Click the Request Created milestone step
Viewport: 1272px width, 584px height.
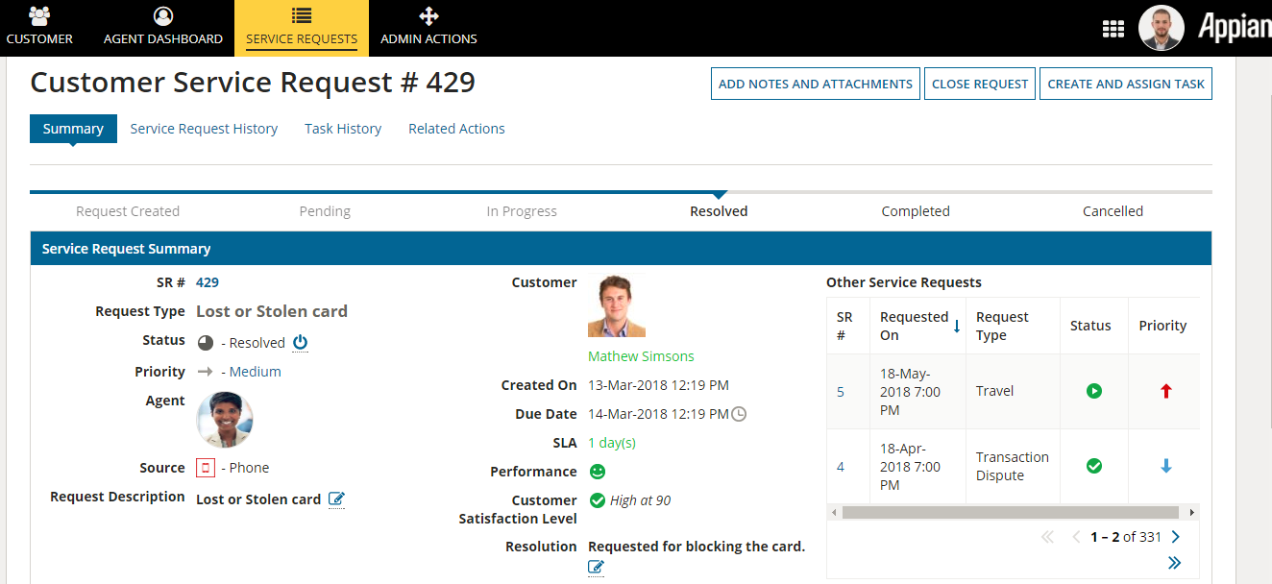pos(128,211)
